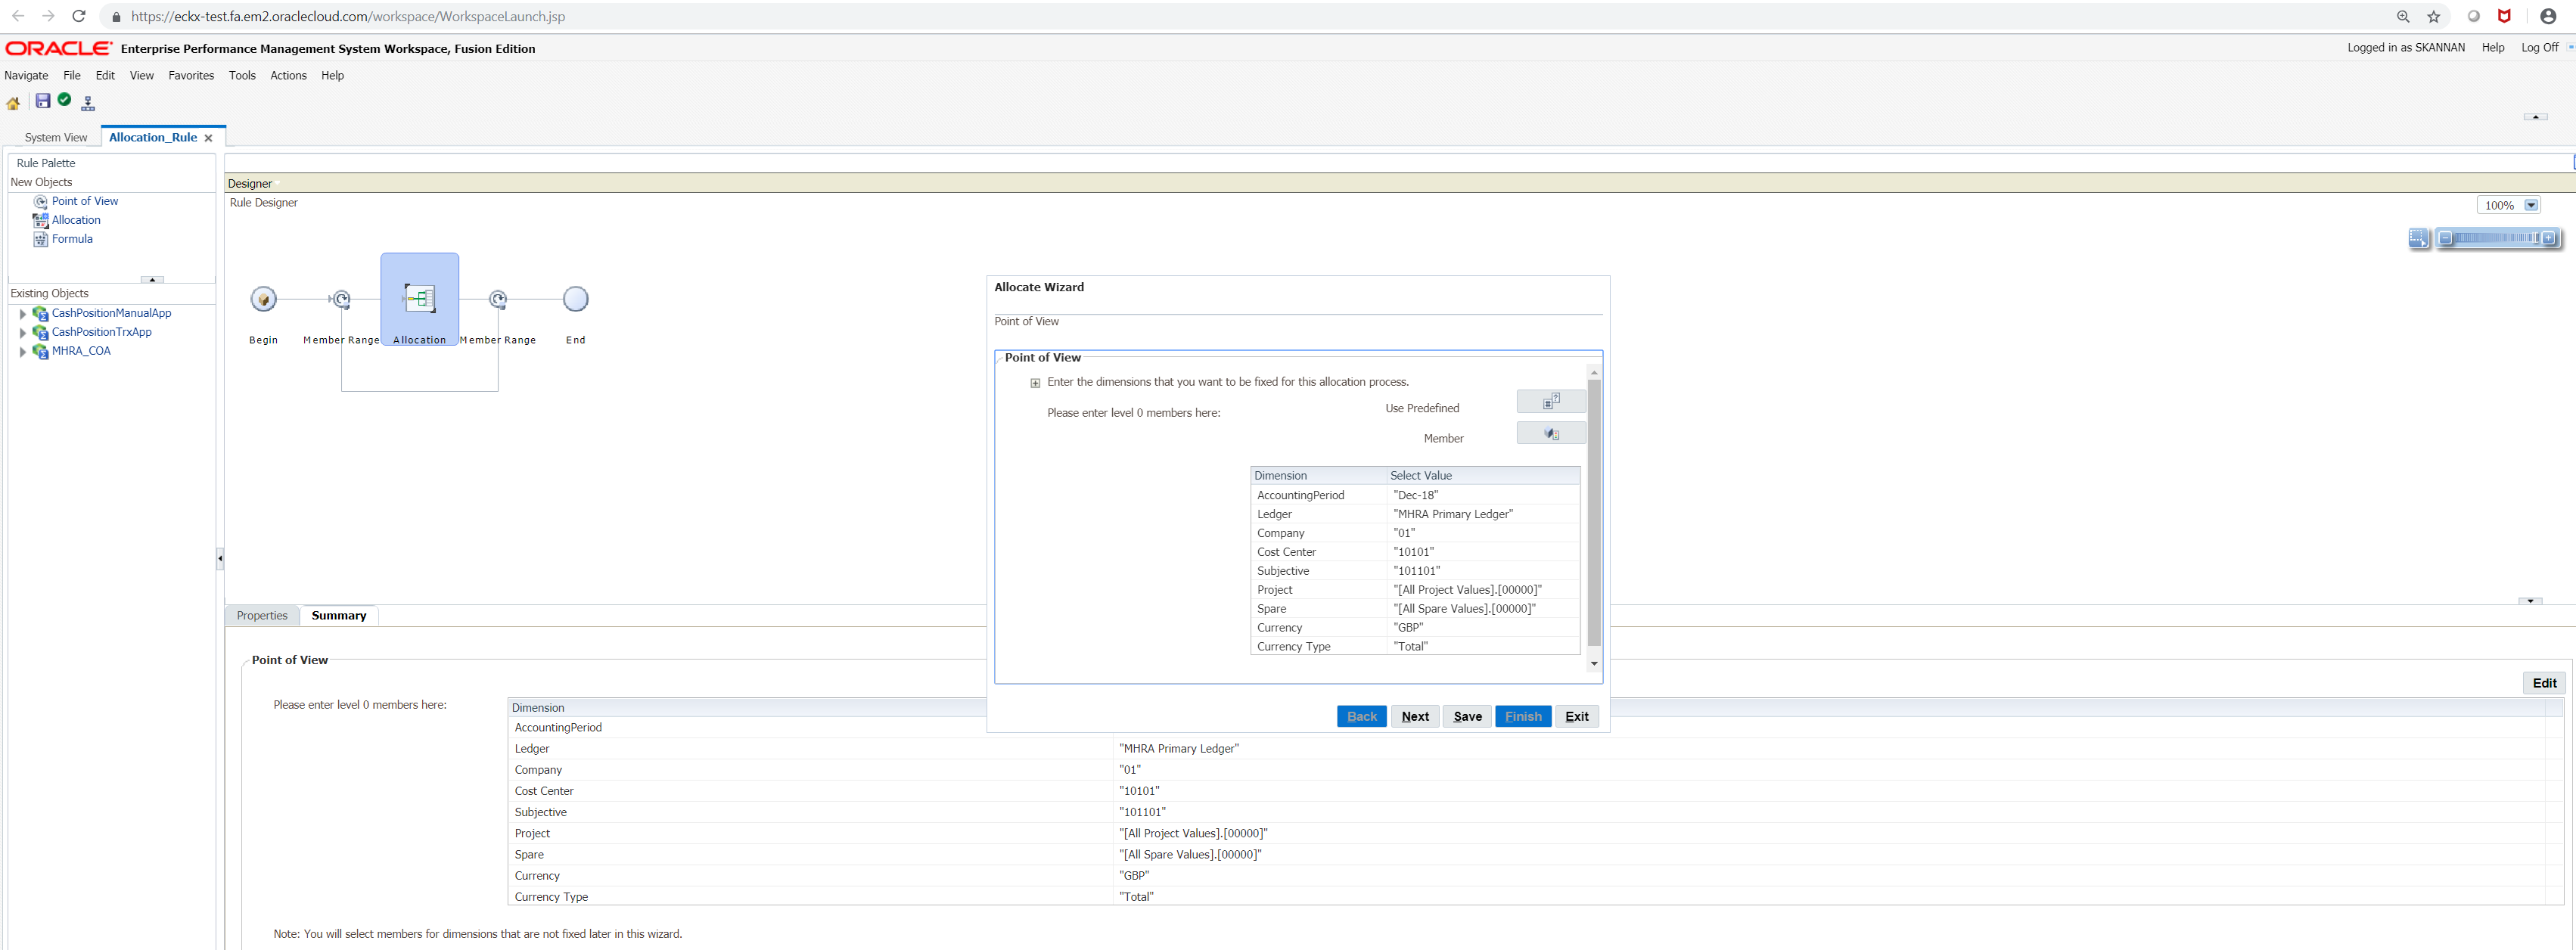Switch to the System View tab
The image size is (2576, 950).
tap(56, 138)
